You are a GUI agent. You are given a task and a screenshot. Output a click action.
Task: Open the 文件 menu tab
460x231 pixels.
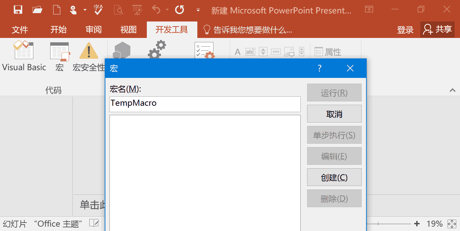[20, 30]
